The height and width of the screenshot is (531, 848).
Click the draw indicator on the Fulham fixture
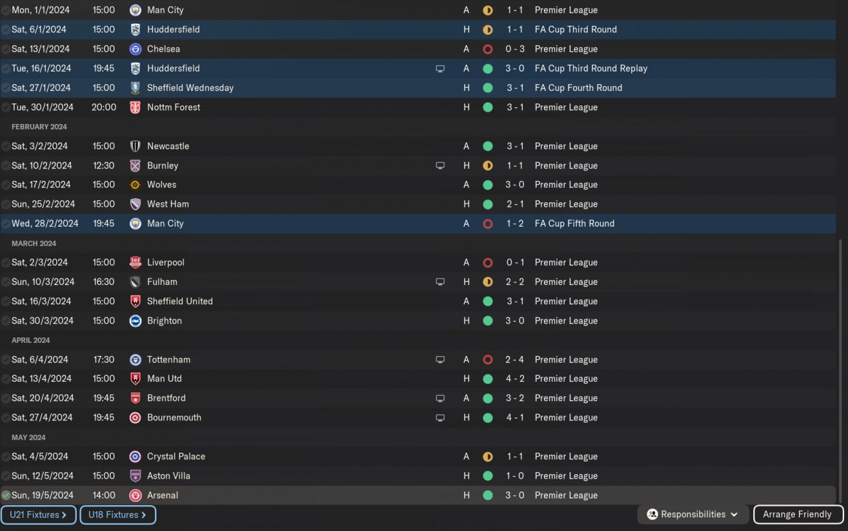coord(488,282)
